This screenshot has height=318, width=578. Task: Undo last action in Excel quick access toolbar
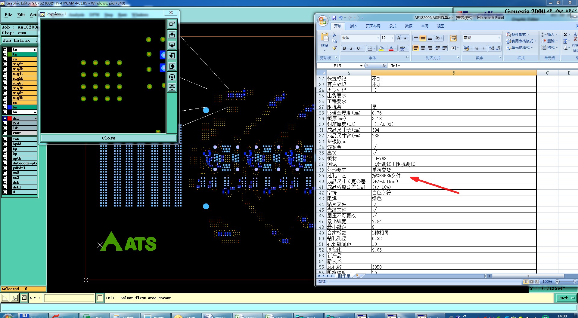tap(340, 18)
